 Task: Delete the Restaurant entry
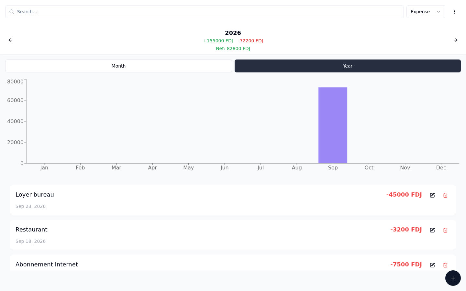tap(445, 230)
